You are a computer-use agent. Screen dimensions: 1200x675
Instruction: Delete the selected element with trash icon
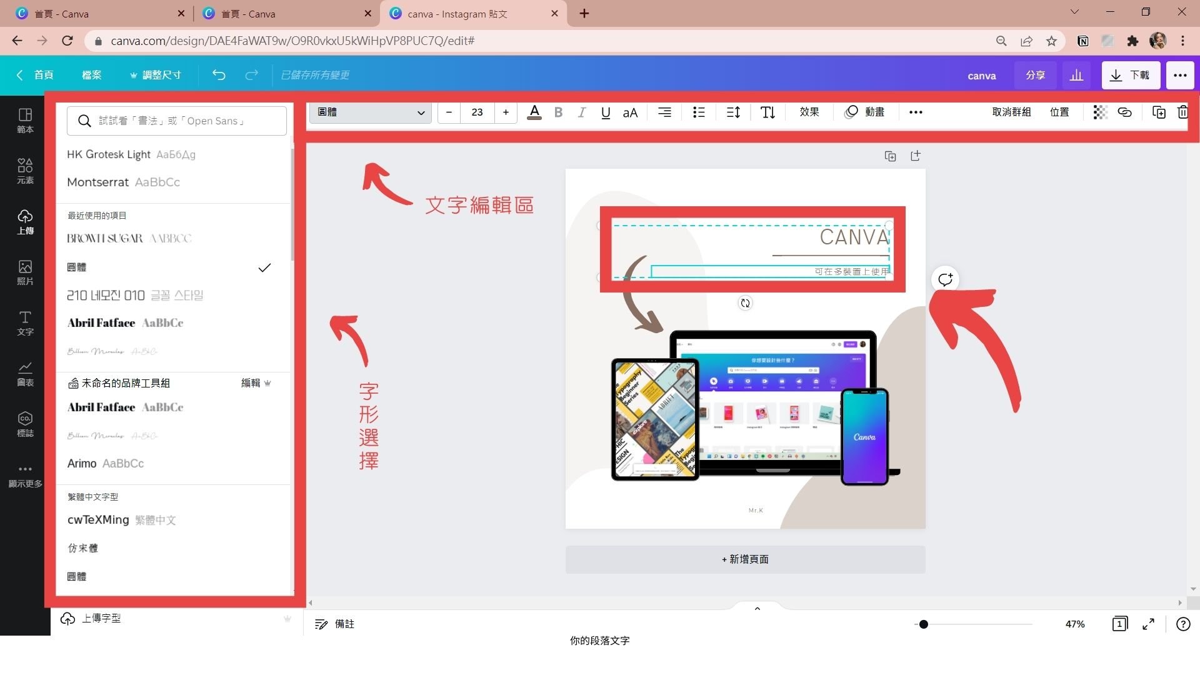tap(1182, 112)
